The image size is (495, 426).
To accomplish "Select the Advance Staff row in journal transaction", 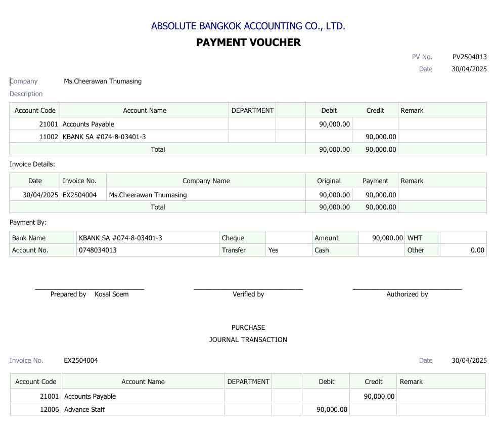I will (84, 409).
